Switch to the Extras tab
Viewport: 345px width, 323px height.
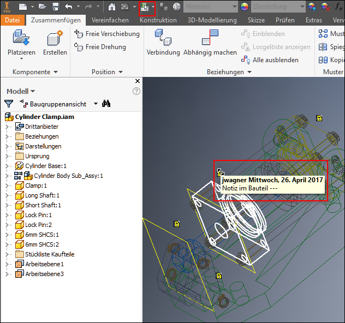(x=313, y=20)
